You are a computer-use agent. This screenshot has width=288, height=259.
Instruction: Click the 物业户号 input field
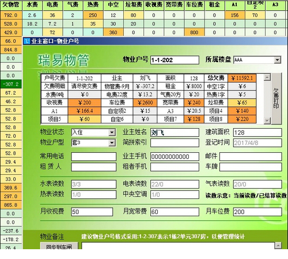click(175, 60)
